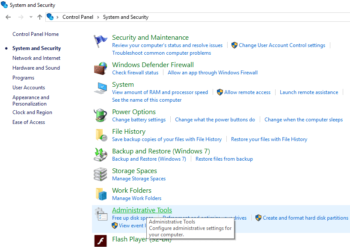Click the Security and Maintenance flag icon
This screenshot has width=350, height=247.
[x=100, y=41]
